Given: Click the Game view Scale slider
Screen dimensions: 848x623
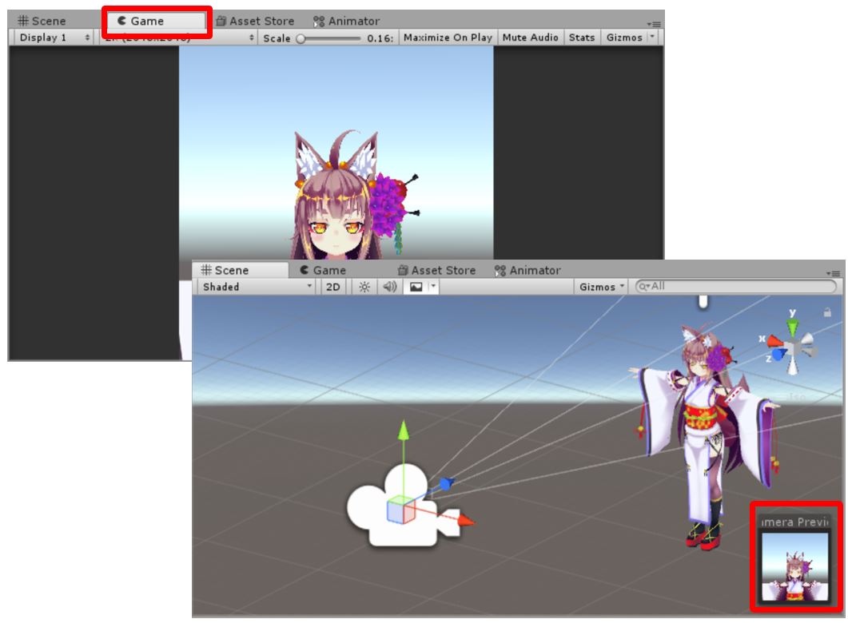Looking at the screenshot, I should [328, 38].
